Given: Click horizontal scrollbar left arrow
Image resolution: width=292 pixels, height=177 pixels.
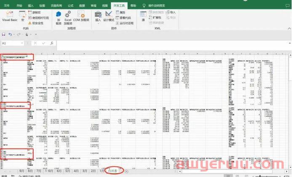Looking at the screenshot, I should [x=180, y=171].
